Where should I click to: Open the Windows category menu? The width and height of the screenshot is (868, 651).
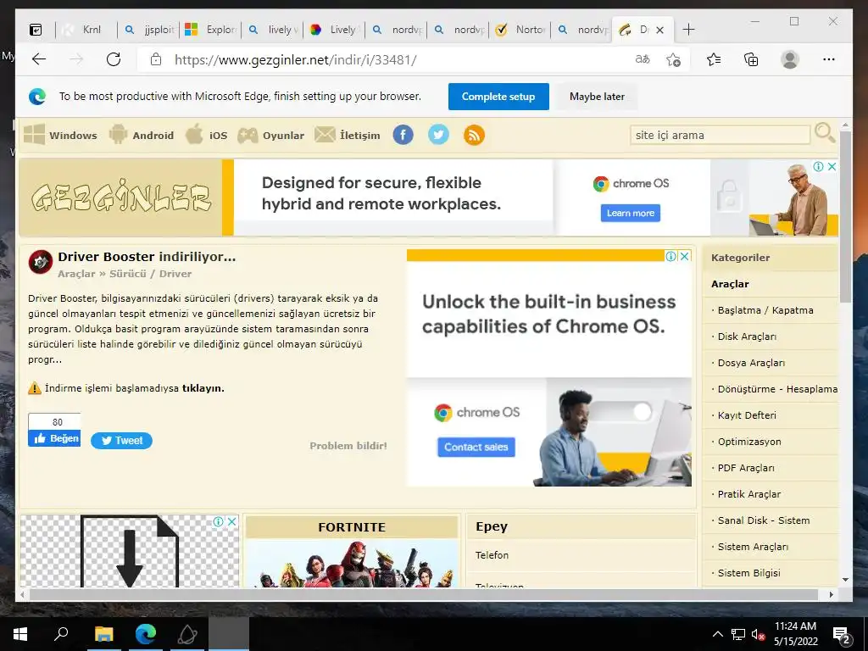pos(60,135)
